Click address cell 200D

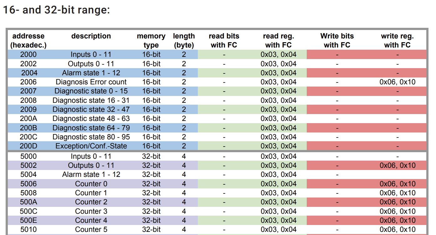28,146
